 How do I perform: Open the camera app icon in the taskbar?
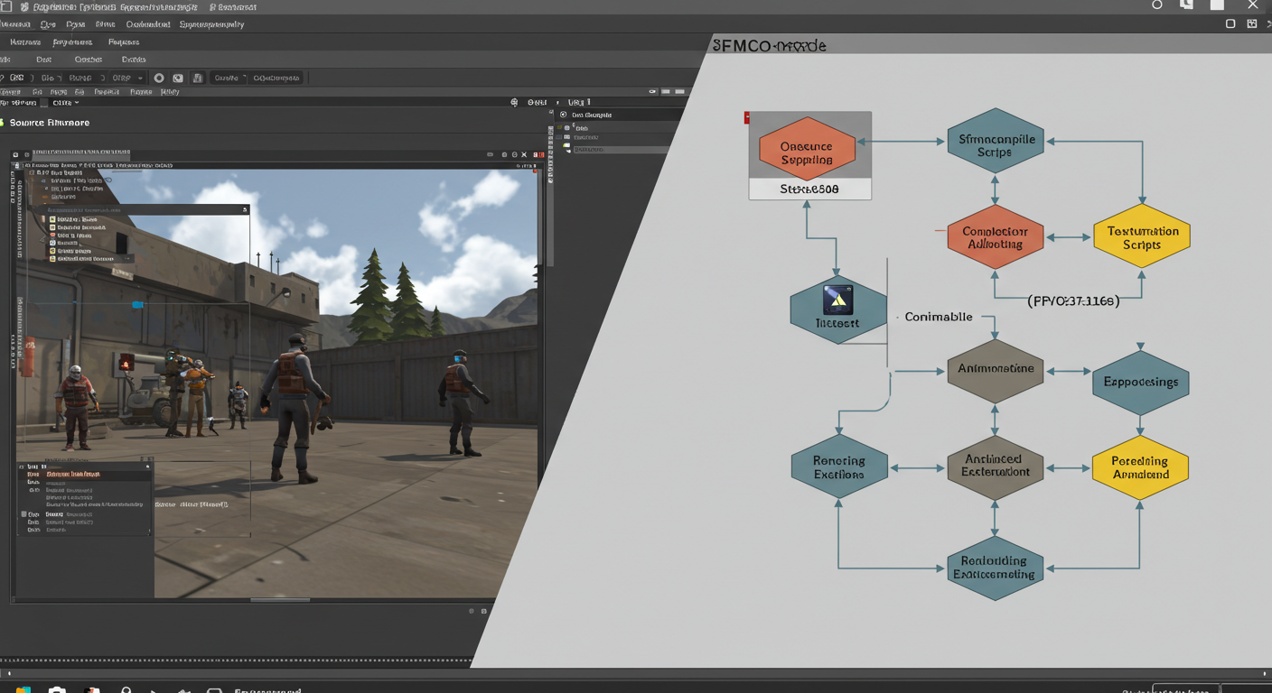point(57,690)
